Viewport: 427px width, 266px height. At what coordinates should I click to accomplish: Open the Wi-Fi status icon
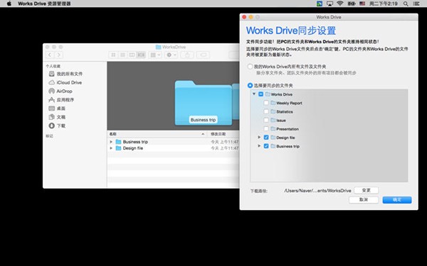340,4
